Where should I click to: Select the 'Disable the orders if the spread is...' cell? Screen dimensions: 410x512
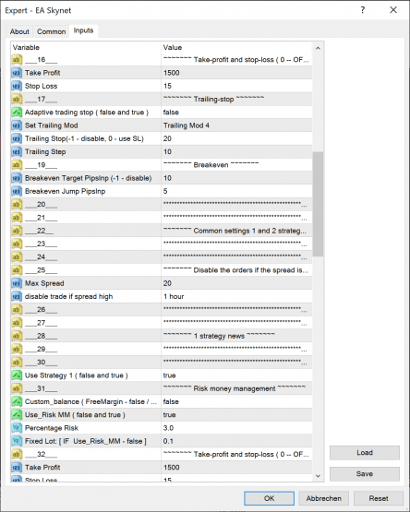pos(236,270)
